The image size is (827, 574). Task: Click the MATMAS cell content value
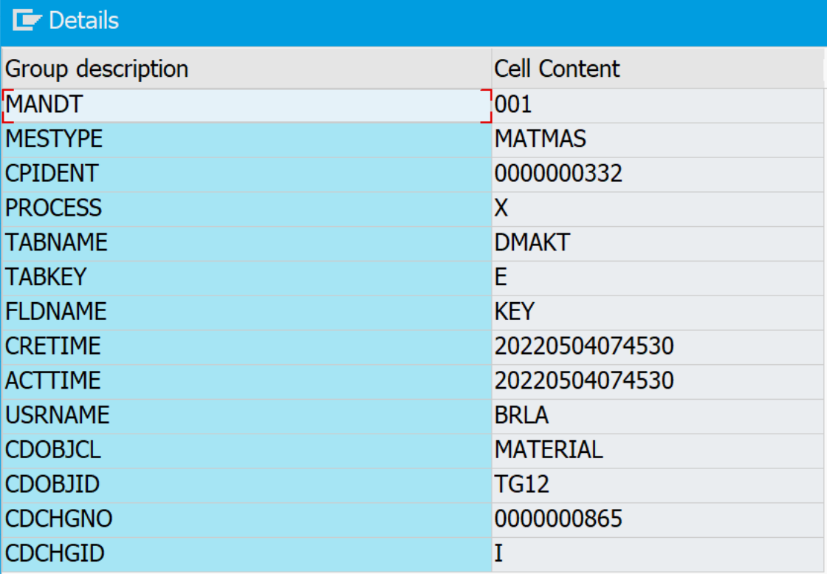[x=541, y=139]
